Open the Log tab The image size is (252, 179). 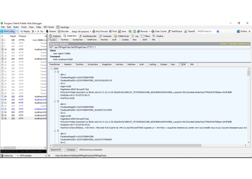[135, 36]
